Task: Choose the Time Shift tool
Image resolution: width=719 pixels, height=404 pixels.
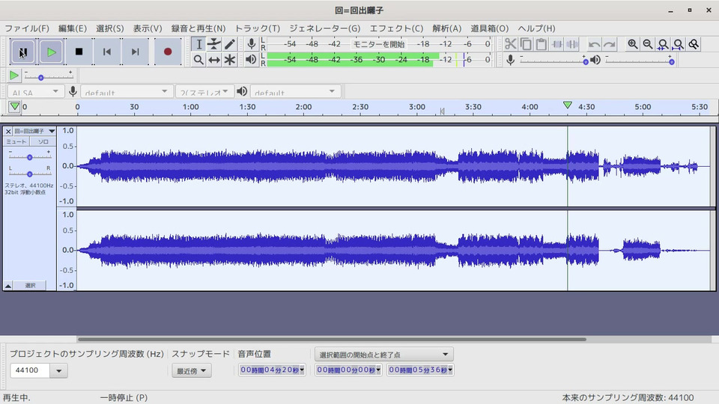Action: pyautogui.click(x=214, y=60)
